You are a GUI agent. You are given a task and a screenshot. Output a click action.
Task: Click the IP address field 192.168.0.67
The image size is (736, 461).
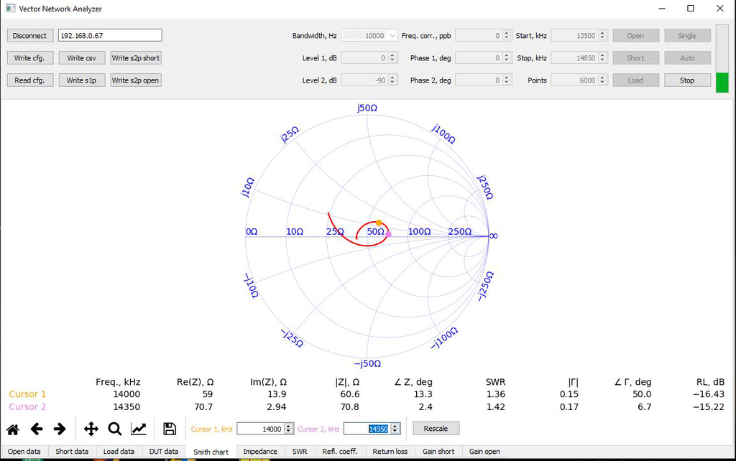110,36
